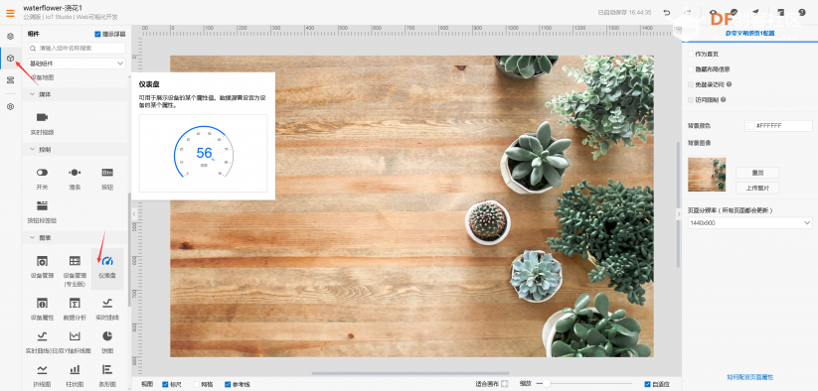Collapse the left component panel arrow
818x391 pixels.
click(x=134, y=213)
